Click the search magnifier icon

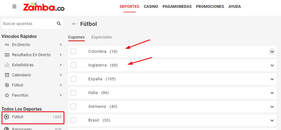59,24
